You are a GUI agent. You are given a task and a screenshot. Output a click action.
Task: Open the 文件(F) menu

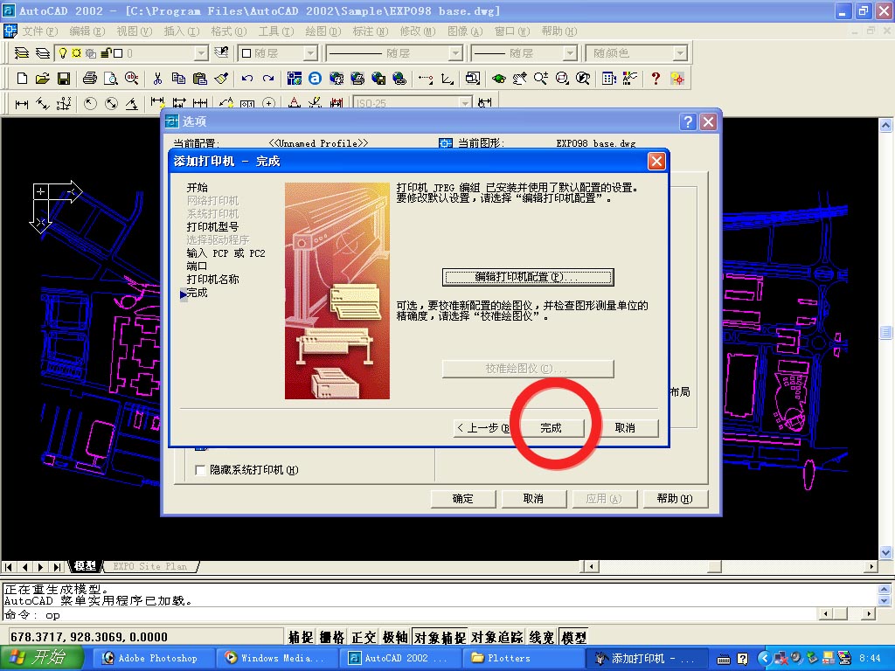click(x=39, y=31)
